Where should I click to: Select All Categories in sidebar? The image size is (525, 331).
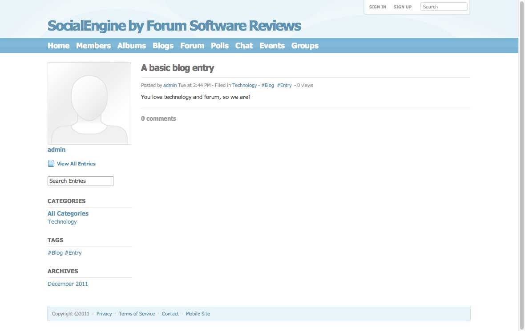68,213
